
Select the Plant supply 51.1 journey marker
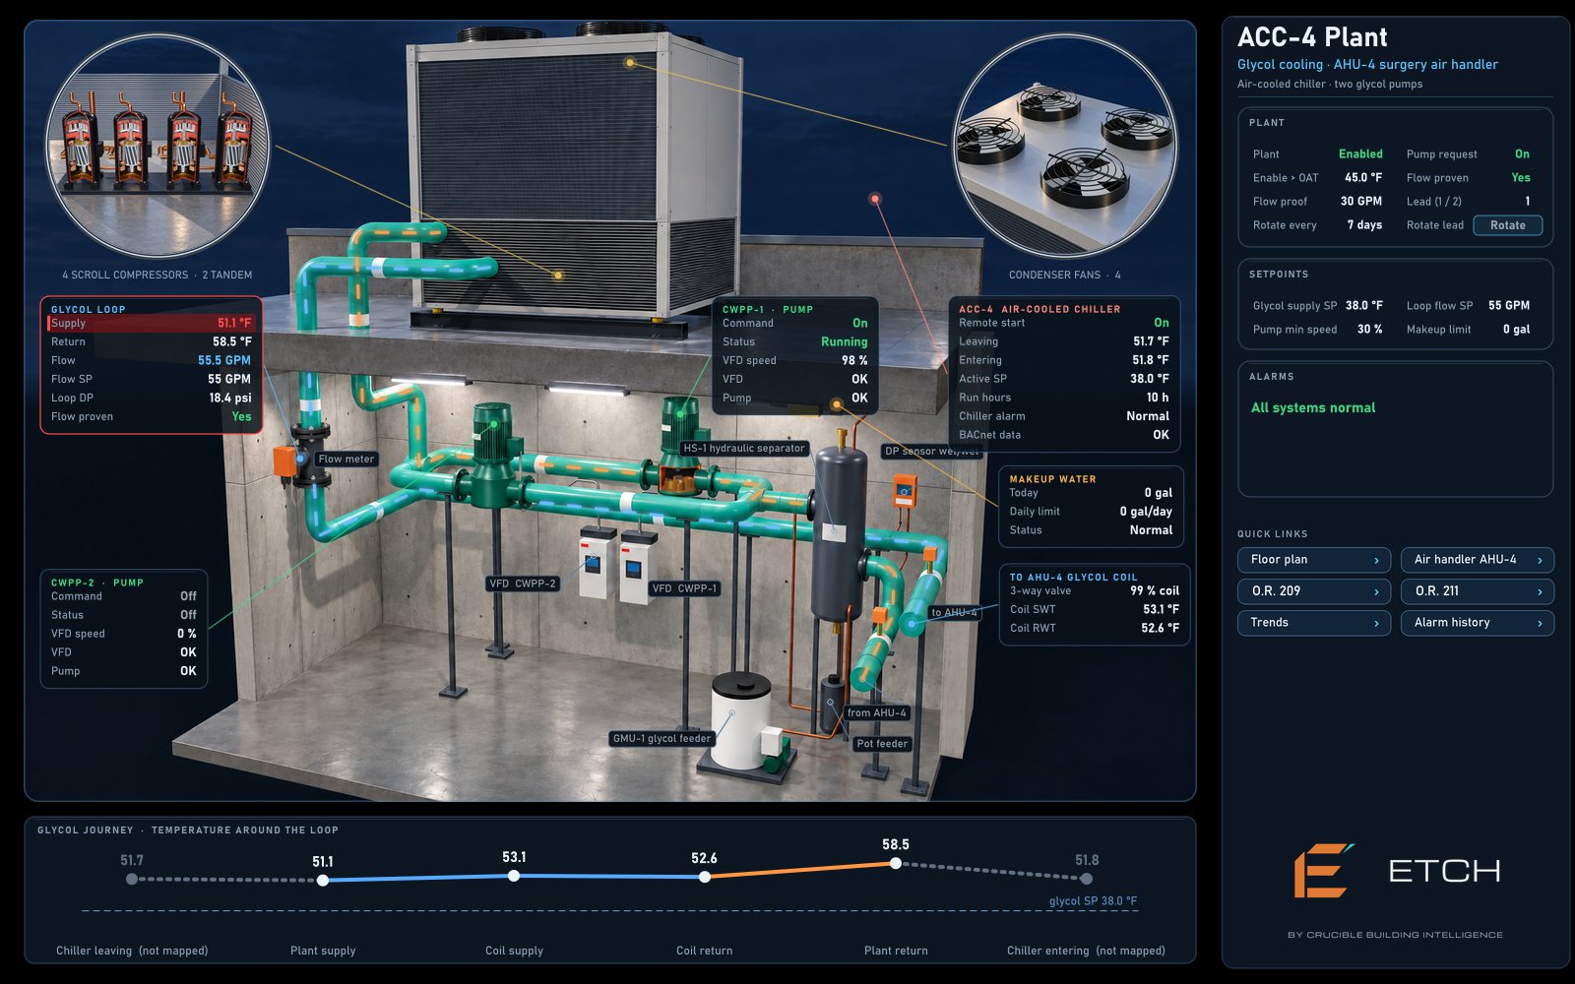click(323, 881)
